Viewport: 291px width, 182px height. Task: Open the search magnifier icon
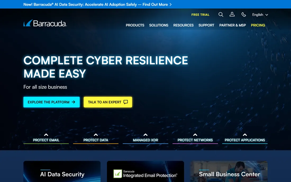click(x=221, y=15)
